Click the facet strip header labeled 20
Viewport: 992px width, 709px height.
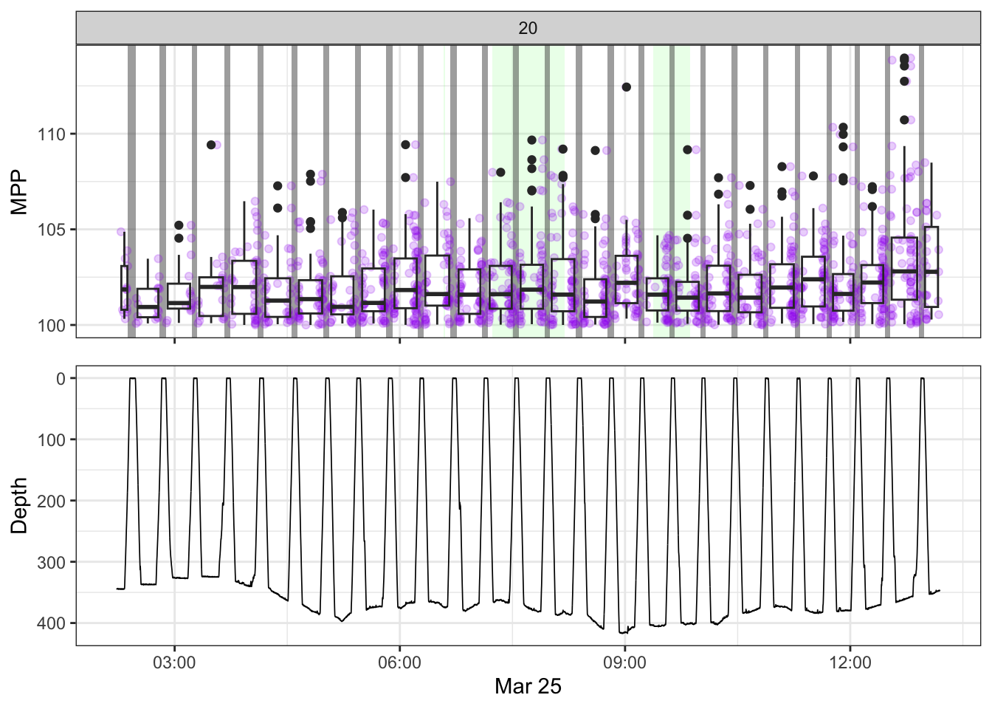pyautogui.click(x=528, y=28)
